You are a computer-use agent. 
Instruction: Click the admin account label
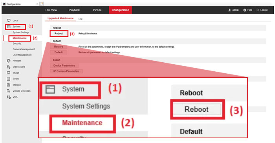click(235, 10)
